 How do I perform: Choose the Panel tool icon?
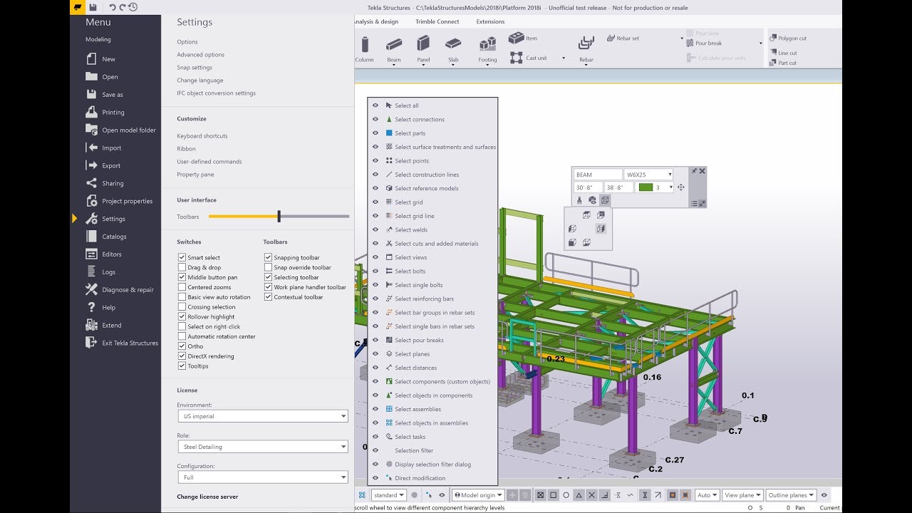pyautogui.click(x=423, y=43)
